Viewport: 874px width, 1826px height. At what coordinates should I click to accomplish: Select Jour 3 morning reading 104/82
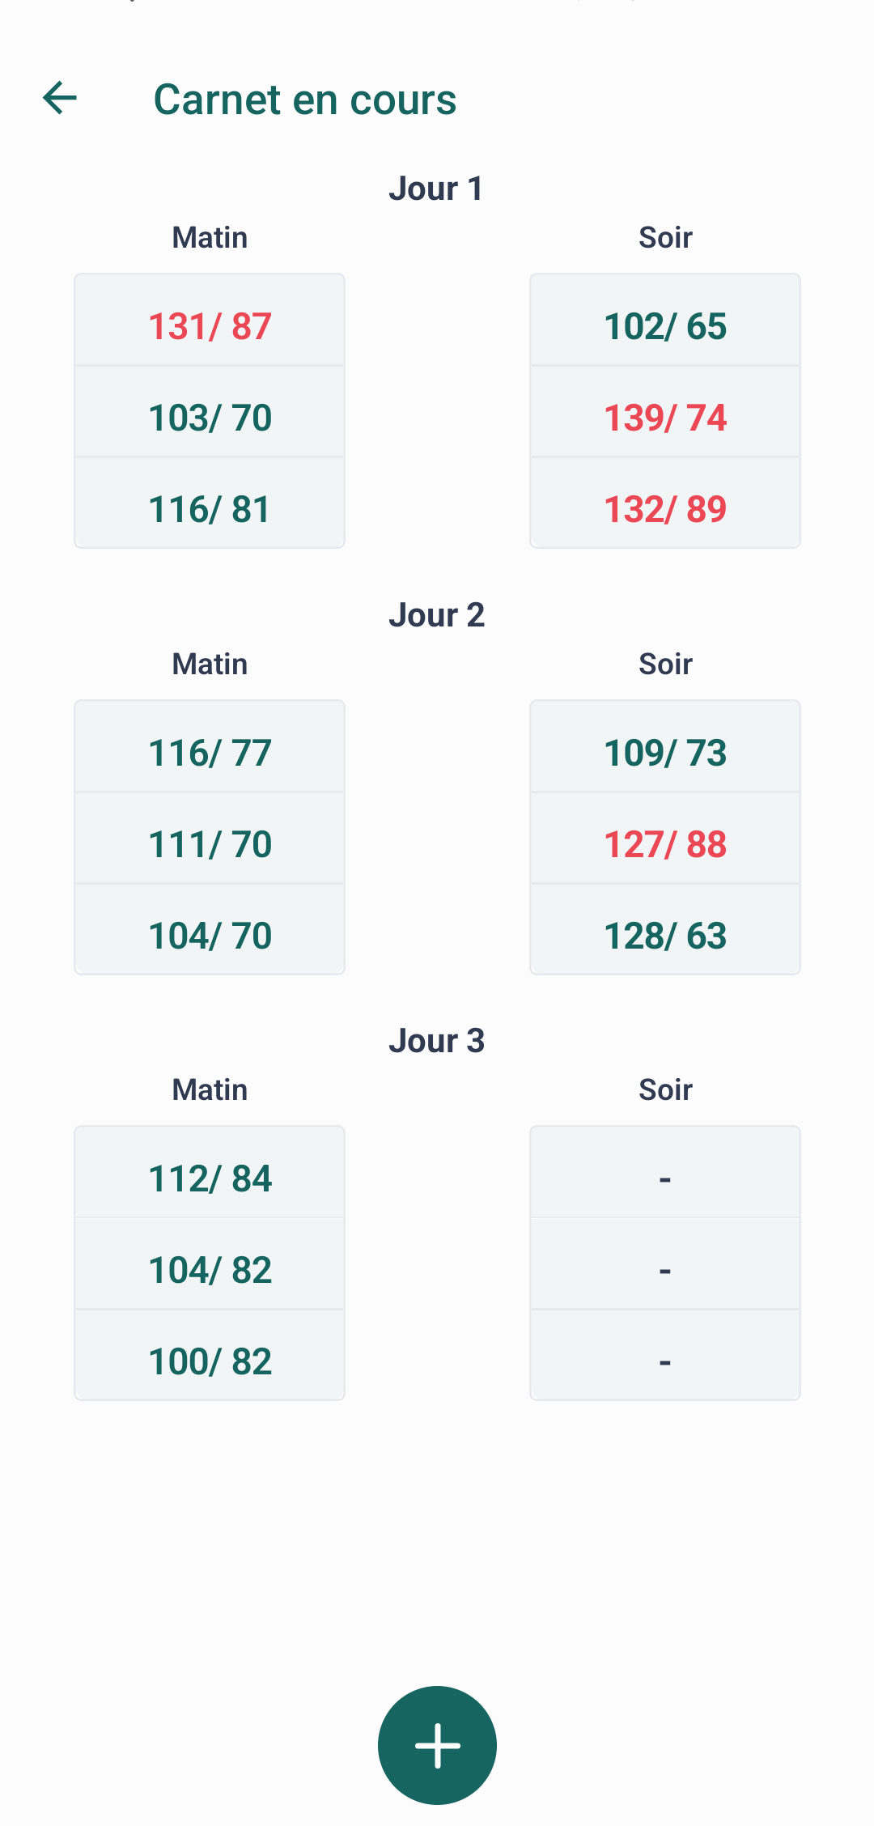pos(210,1264)
